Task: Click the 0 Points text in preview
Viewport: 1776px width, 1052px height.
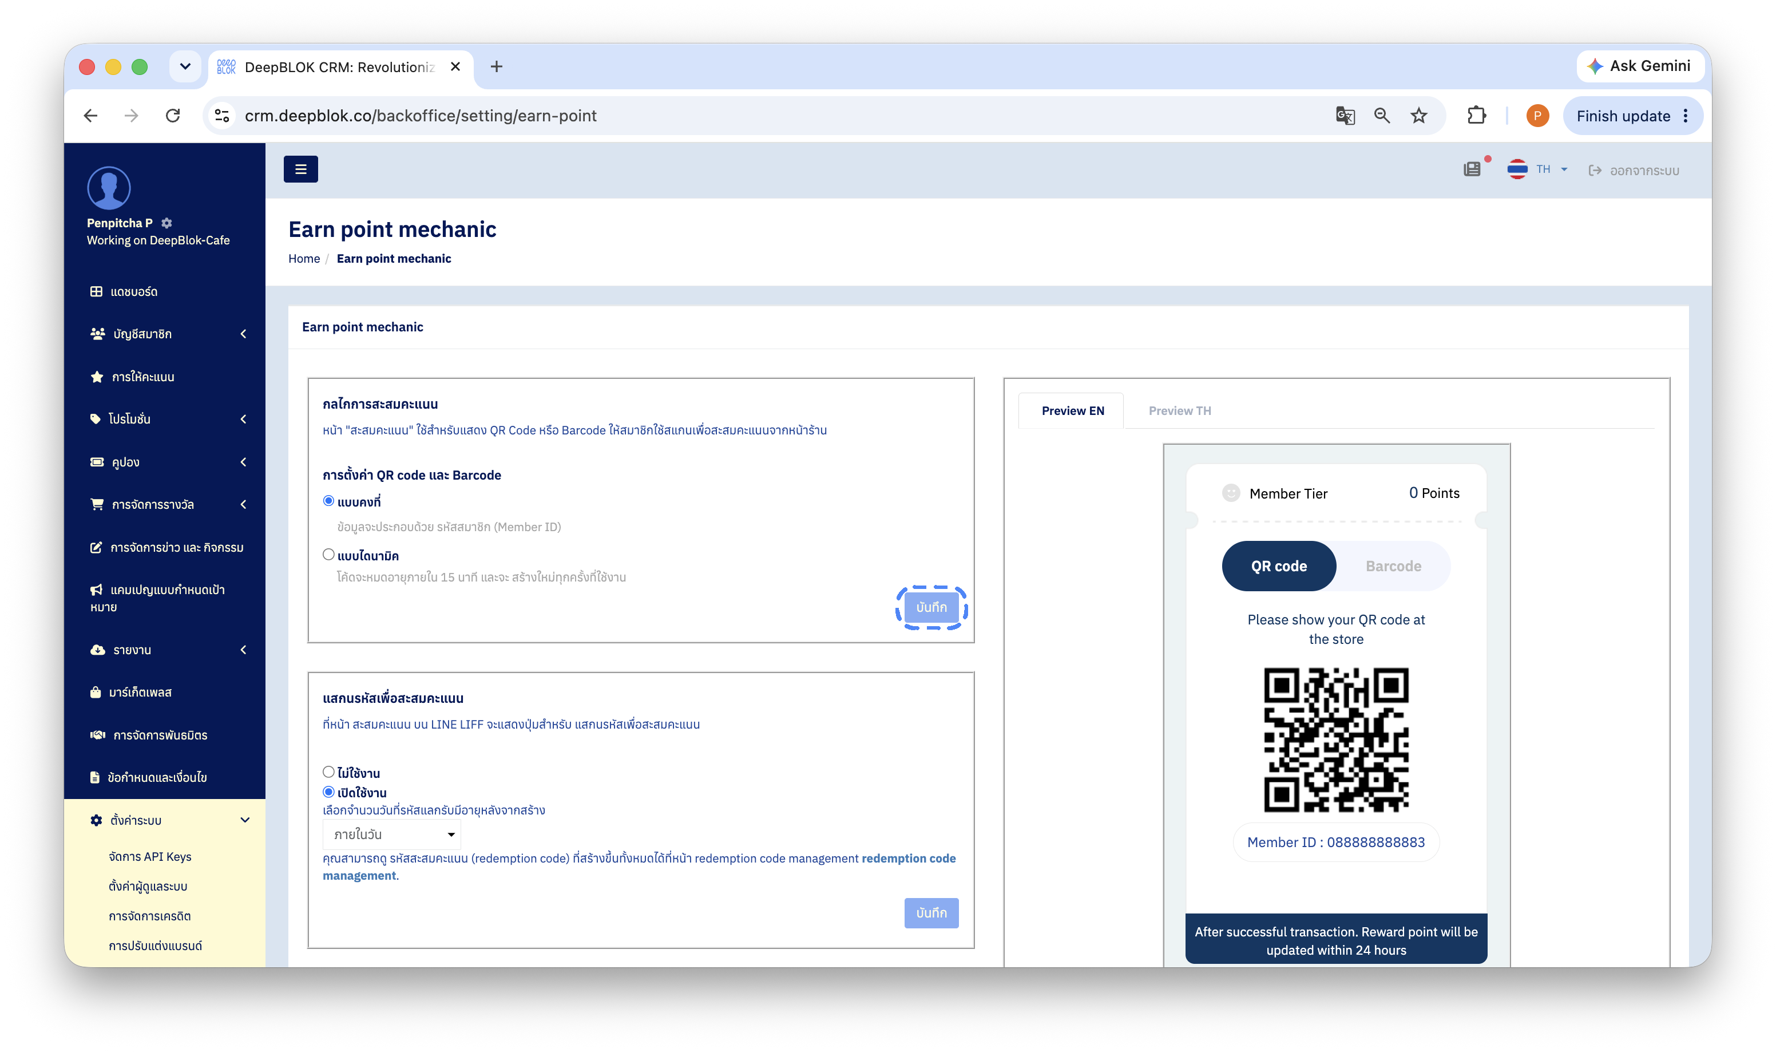Action: point(1434,493)
